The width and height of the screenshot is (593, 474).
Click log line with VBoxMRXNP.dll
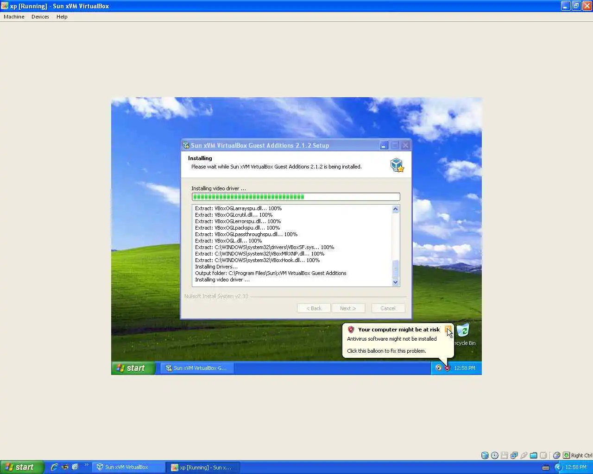pyautogui.click(x=259, y=254)
